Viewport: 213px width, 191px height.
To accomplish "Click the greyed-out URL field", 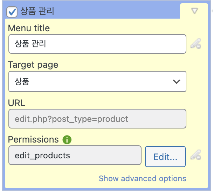I will click(x=97, y=119).
